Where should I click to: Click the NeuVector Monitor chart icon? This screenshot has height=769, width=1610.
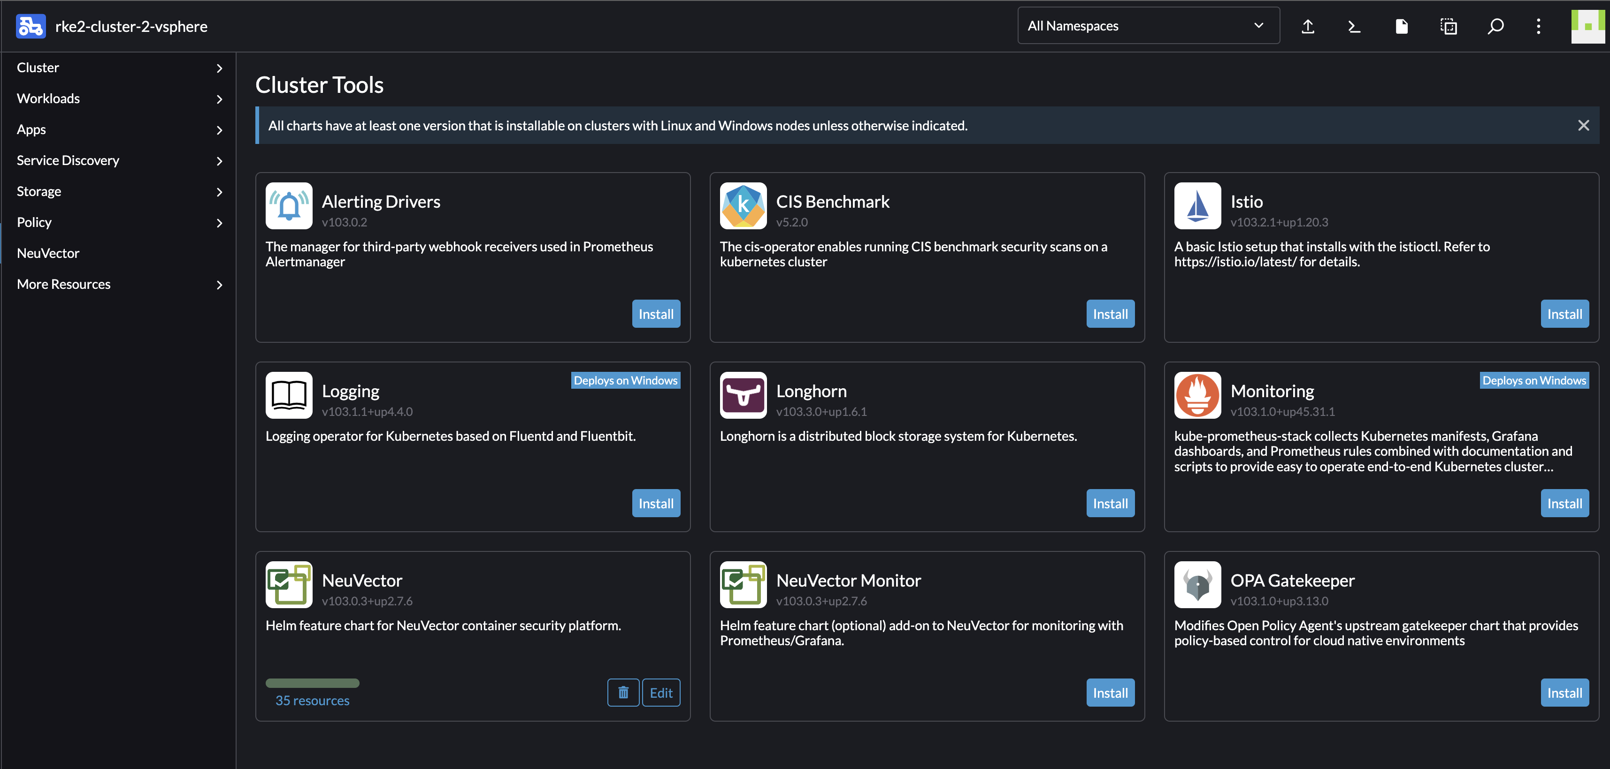pos(743,585)
